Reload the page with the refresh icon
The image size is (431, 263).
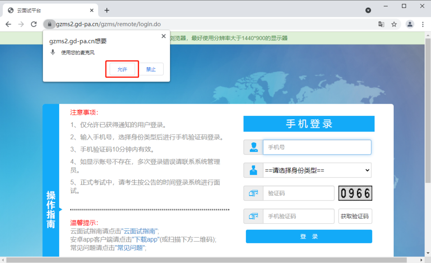[34, 24]
